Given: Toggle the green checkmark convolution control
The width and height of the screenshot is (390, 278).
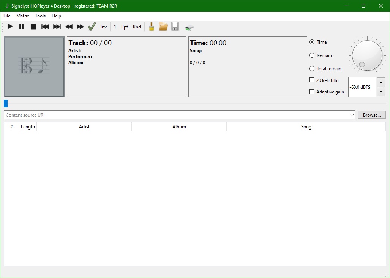Looking at the screenshot, I should [92, 26].
